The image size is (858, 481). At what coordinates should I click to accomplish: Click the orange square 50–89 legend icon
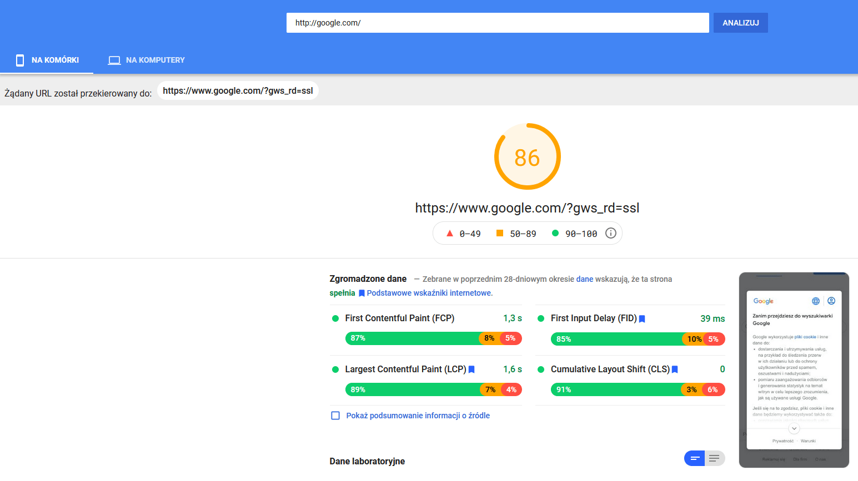pos(500,233)
